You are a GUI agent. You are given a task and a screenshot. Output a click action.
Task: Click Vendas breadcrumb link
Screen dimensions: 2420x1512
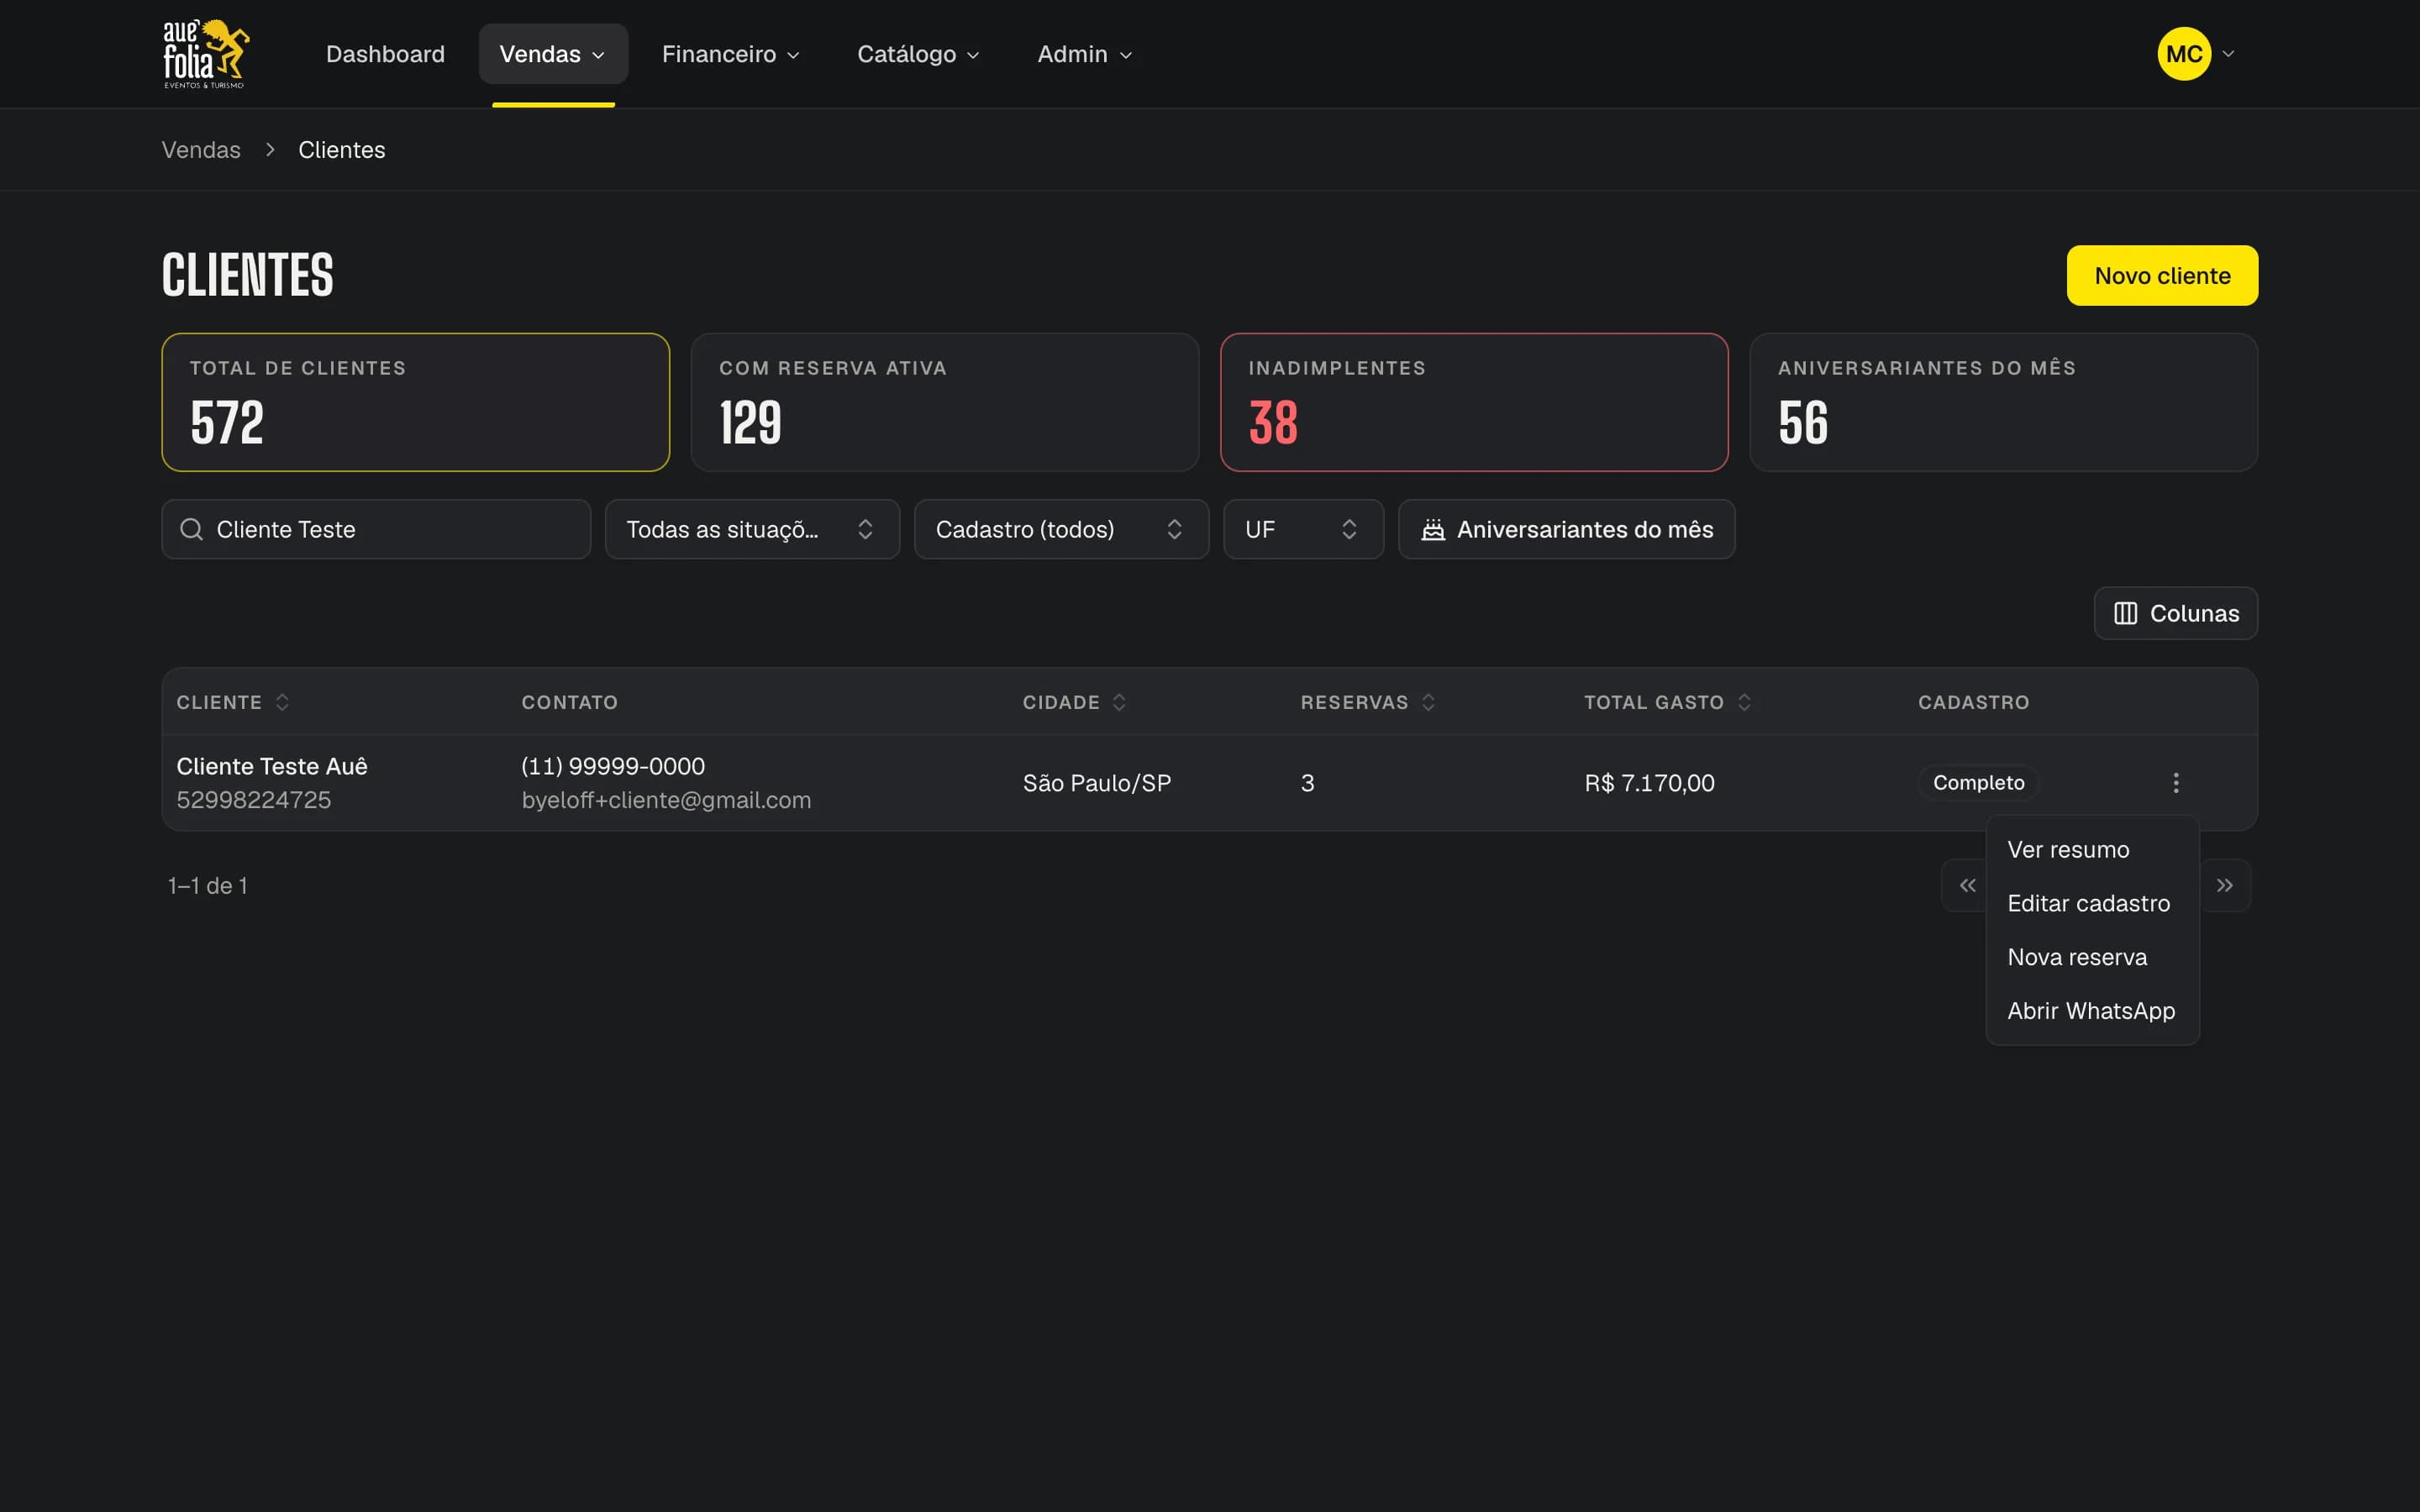201,150
